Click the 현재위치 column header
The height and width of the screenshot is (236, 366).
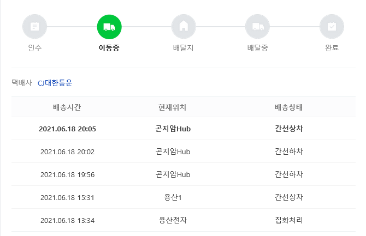(x=172, y=107)
